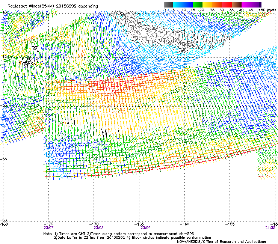Image resolution: width=278 pixels, height=244 pixels.
Task: Click the title text 'Rapidsact Winds(25KM) 20150202 ascending'
Action: click(x=53, y=6)
